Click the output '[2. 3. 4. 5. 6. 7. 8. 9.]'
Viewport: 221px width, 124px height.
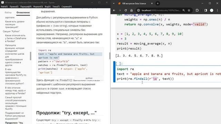point(139,56)
